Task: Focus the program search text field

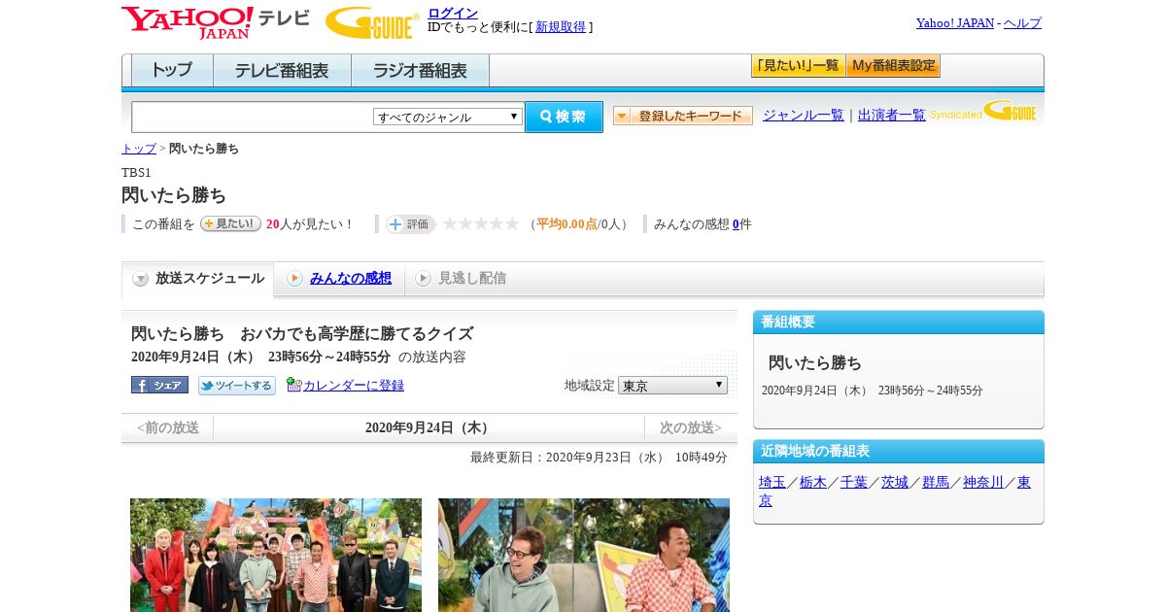Action: click(252, 117)
